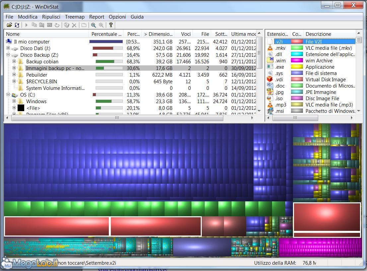367x271 pixels.
Task: Click the Open folder toolbar icon
Action: (x=9, y=25)
